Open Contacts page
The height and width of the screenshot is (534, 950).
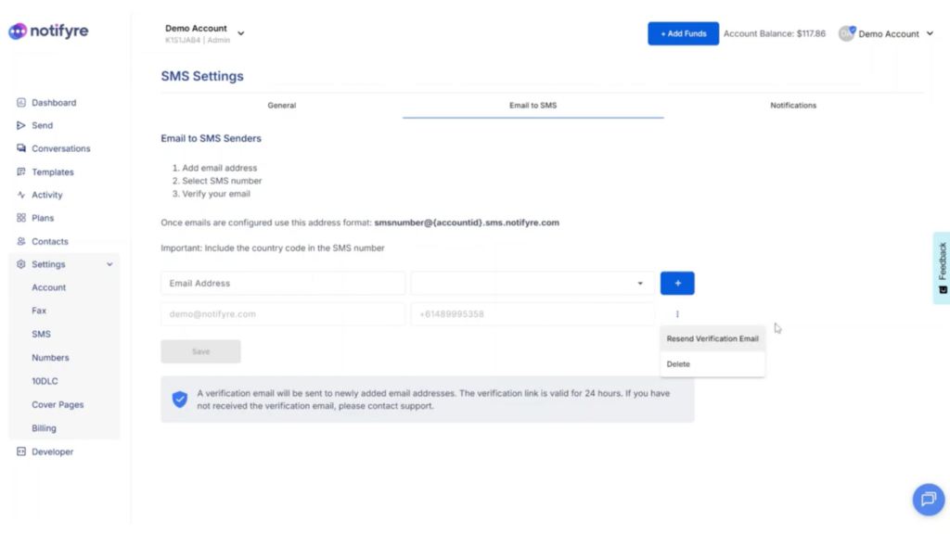click(x=50, y=241)
